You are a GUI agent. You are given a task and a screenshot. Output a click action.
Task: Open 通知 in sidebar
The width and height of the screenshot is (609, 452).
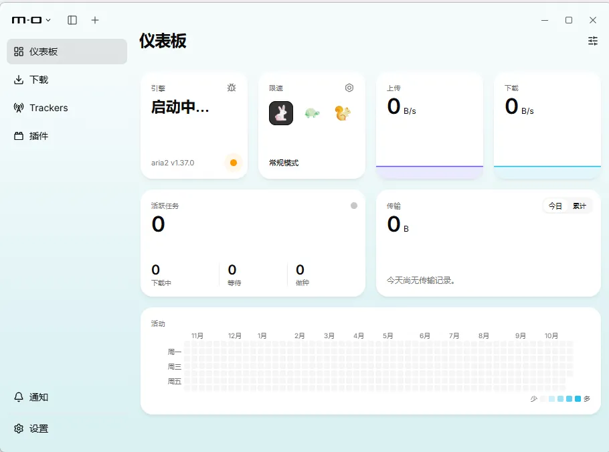(67, 397)
